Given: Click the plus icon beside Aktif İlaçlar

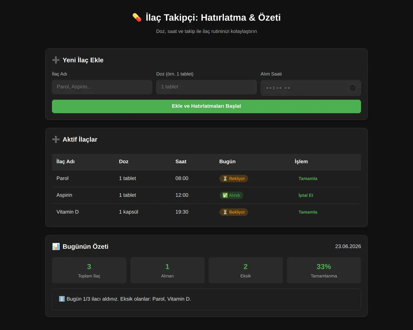Looking at the screenshot, I should pos(56,139).
